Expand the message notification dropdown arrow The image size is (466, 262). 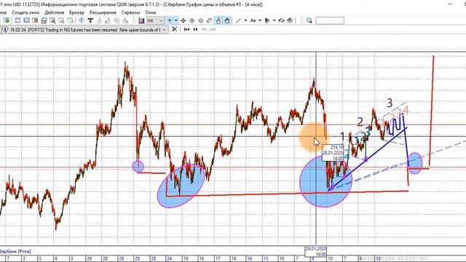(x=165, y=30)
